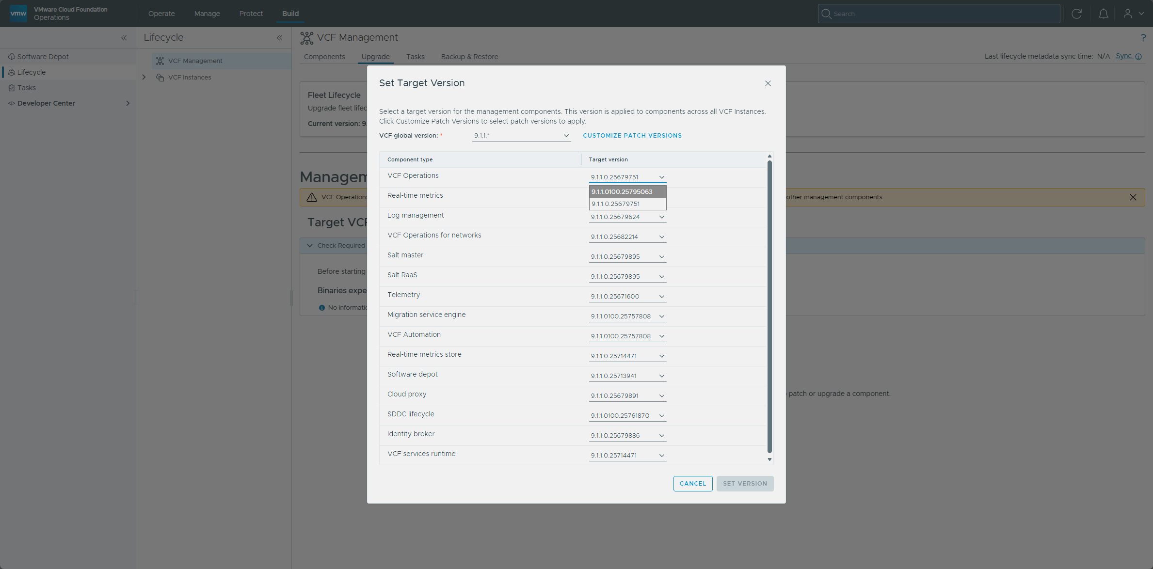Click the refresh icon in top bar
Screen dimensions: 1153x569
tap(1076, 14)
